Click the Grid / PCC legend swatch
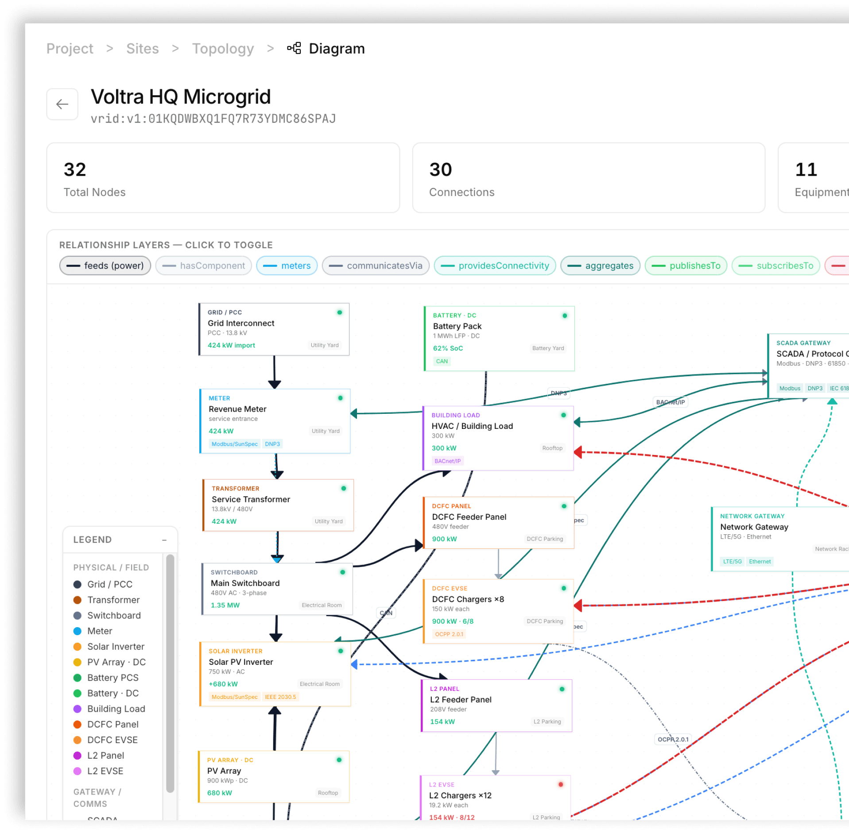This screenshot has height=833, width=849. [x=78, y=585]
